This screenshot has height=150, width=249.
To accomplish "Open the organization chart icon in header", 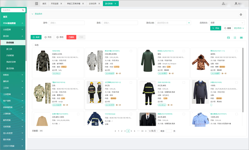I will [x=224, y=4].
